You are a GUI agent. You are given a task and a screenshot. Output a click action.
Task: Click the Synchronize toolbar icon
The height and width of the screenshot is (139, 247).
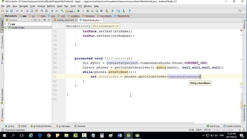tap(12, 11)
